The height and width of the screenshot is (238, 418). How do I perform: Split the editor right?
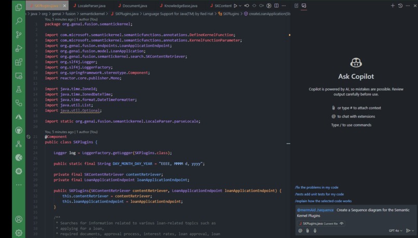coord(276,6)
